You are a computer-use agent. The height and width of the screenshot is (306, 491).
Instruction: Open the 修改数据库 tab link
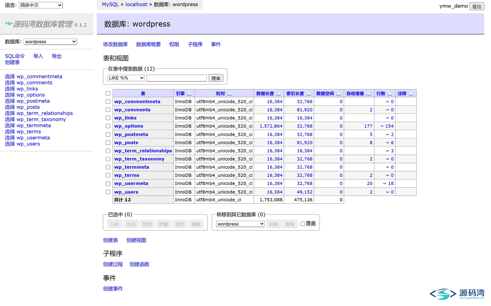pyautogui.click(x=115, y=44)
